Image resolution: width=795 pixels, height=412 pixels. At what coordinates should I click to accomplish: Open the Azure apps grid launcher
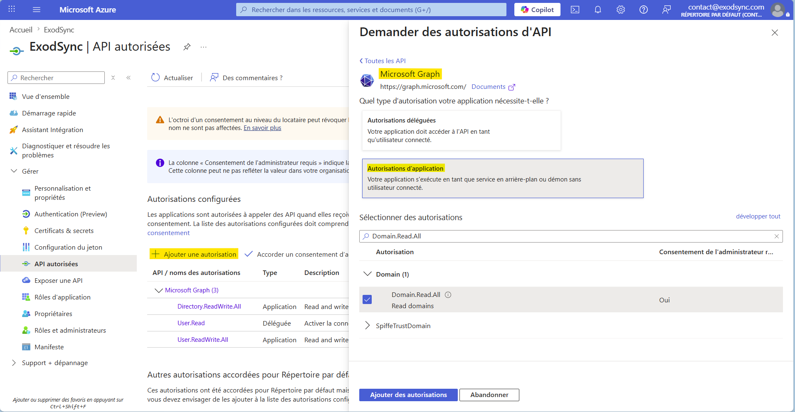click(12, 10)
